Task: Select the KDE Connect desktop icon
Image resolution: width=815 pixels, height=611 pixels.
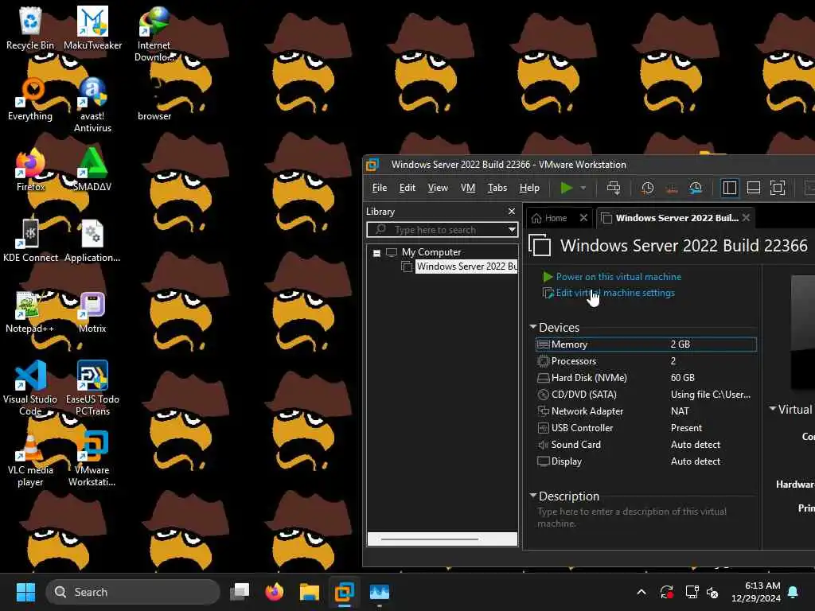Action: point(30,240)
